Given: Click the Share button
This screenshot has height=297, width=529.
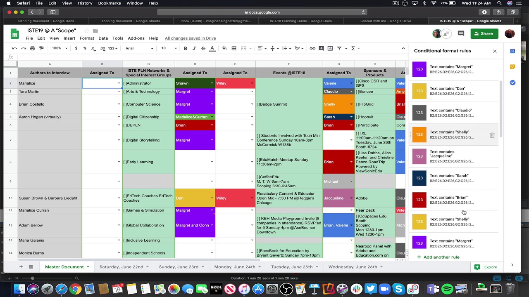Looking at the screenshot, I should click(x=484, y=33).
